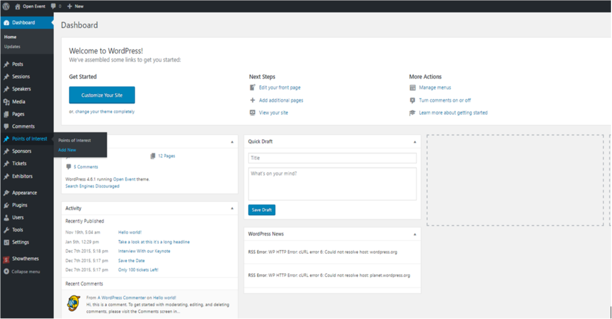Click the pin icon beside Sponsors
Screen dimensions: 612x319
point(6,151)
